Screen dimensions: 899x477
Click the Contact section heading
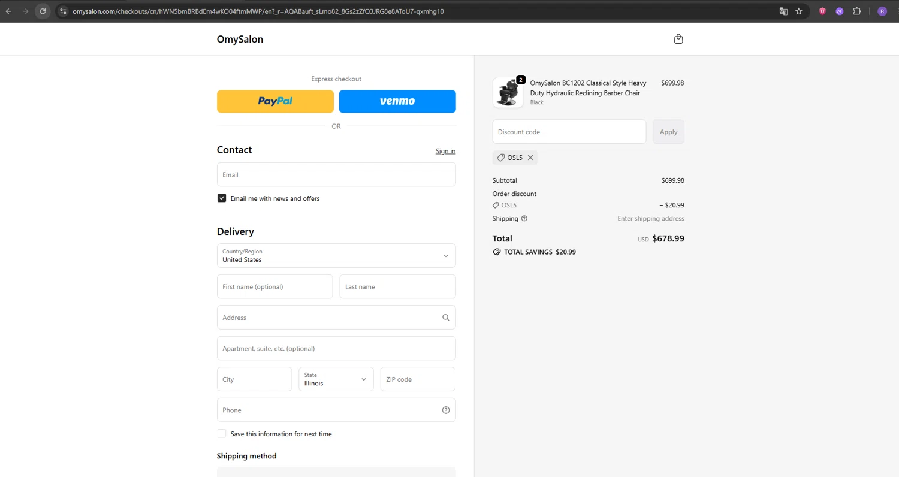[234, 150]
